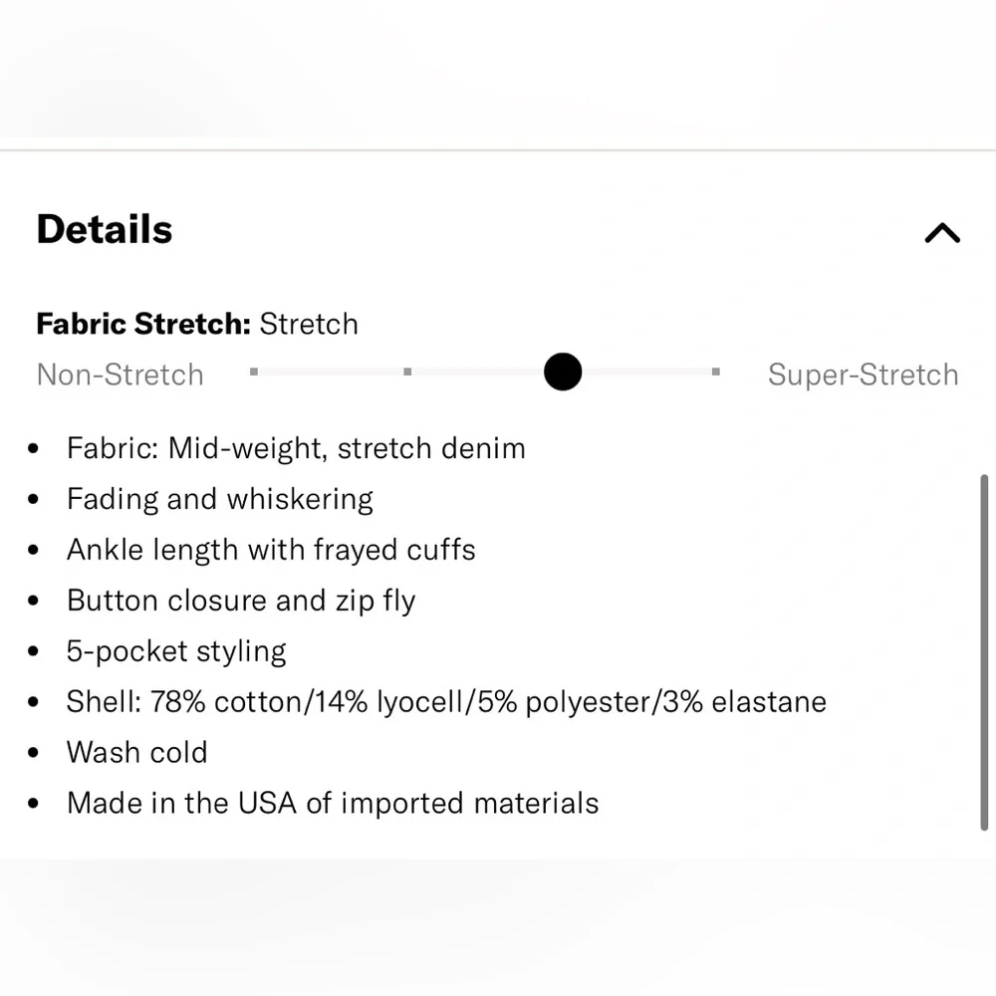Click the vertical scrollbar beside details list
The width and height of the screenshot is (996, 996).
(x=984, y=652)
